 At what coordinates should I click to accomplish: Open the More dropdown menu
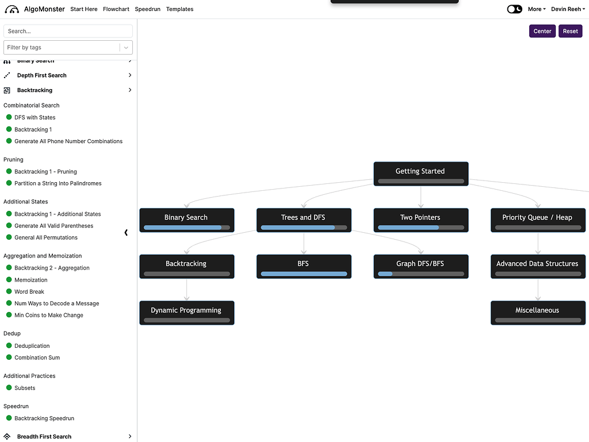(536, 9)
